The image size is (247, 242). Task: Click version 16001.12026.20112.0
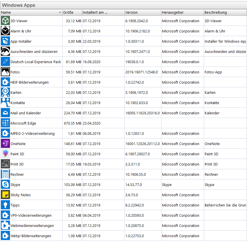[x=143, y=144]
